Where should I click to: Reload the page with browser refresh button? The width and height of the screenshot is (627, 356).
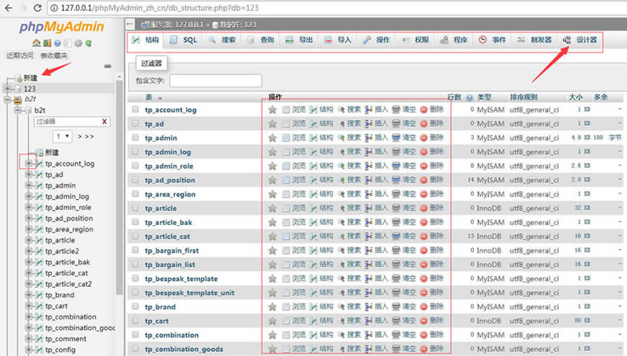point(37,8)
